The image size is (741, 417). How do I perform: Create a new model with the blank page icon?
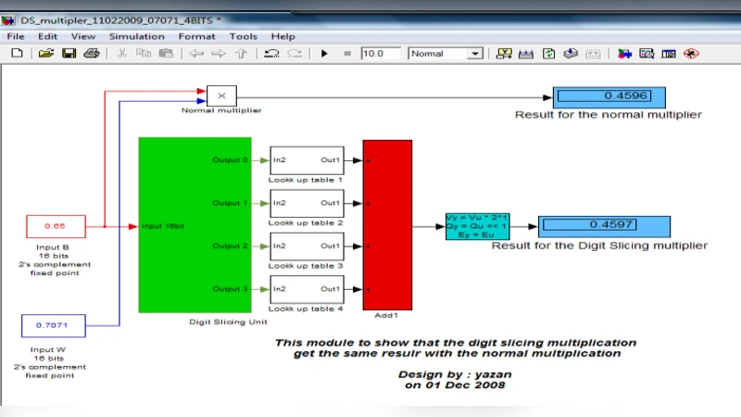pos(17,54)
